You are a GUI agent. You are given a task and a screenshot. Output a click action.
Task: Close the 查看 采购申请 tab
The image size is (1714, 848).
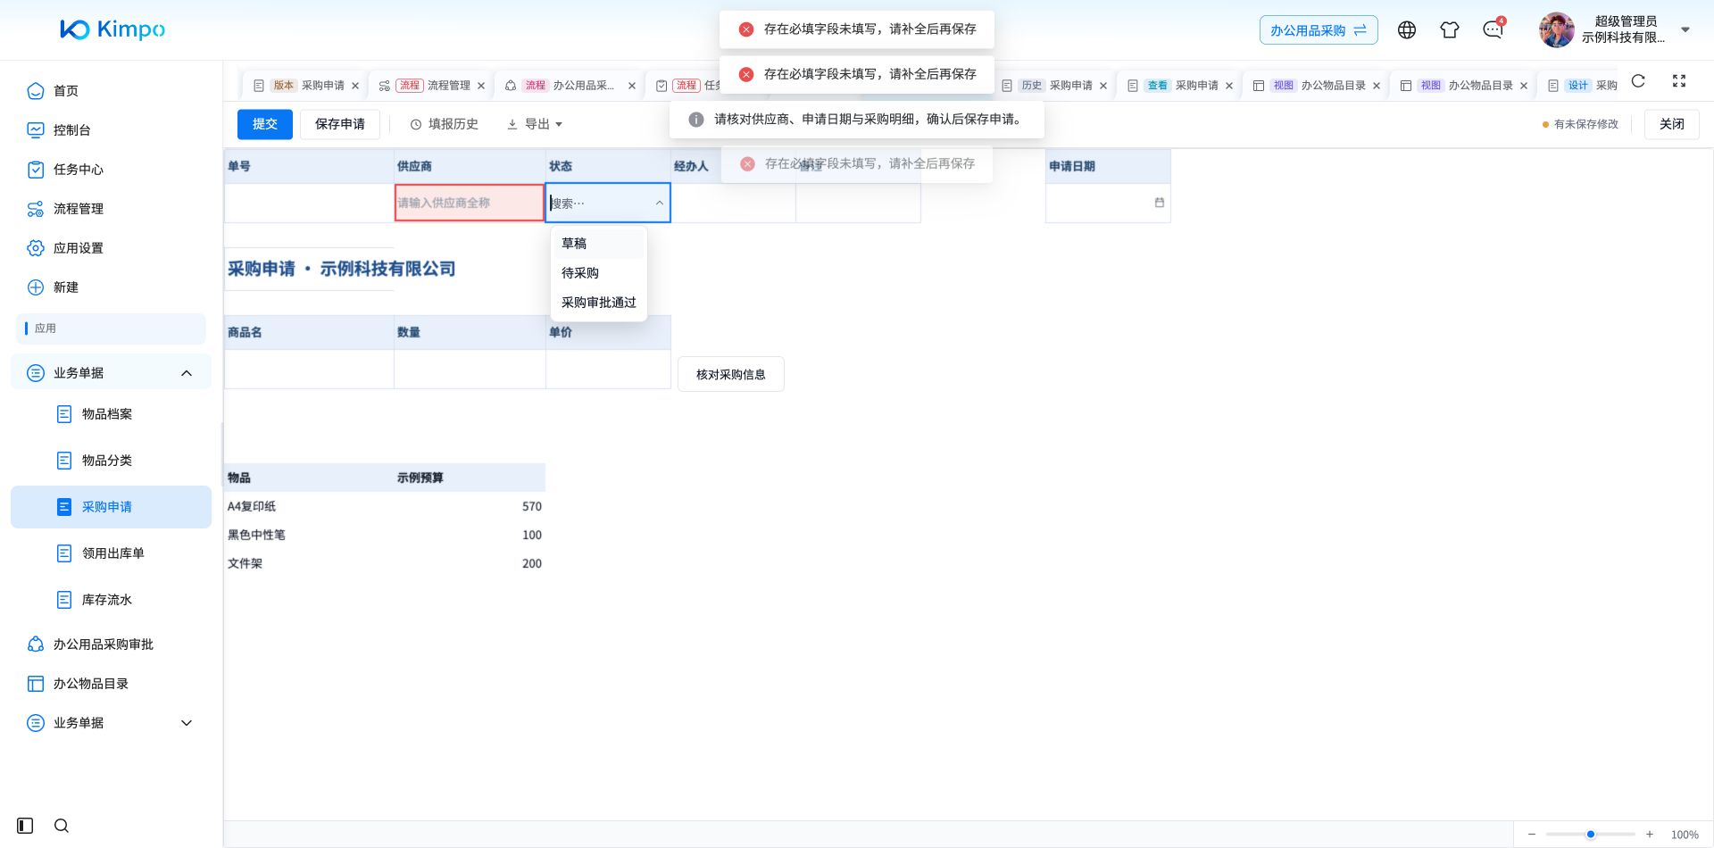tap(1229, 86)
